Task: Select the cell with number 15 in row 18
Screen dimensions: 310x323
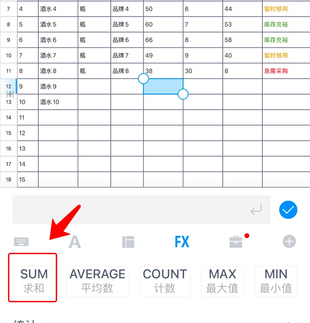Action: point(28,179)
